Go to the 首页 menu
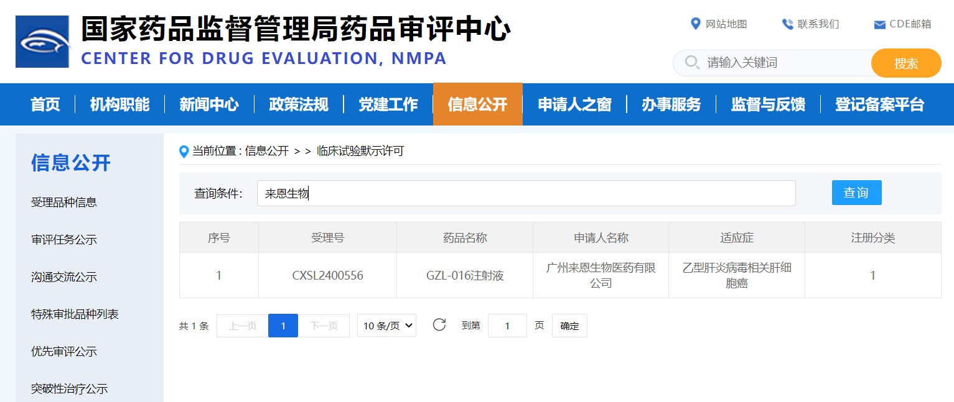954x402 pixels. [x=45, y=104]
